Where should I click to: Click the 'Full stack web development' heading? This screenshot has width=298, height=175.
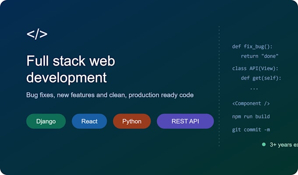[x=71, y=69]
